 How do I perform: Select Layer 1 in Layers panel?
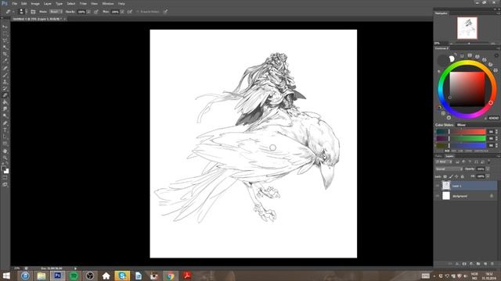[467, 186]
